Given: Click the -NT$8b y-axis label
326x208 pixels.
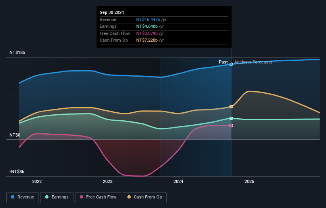Looking at the screenshot, I should [x=17, y=171].
